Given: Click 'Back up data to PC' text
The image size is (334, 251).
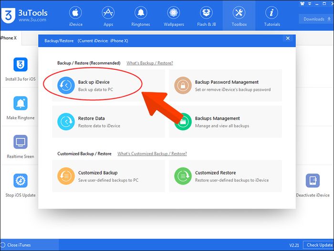Looking at the screenshot, I should click(x=95, y=90).
